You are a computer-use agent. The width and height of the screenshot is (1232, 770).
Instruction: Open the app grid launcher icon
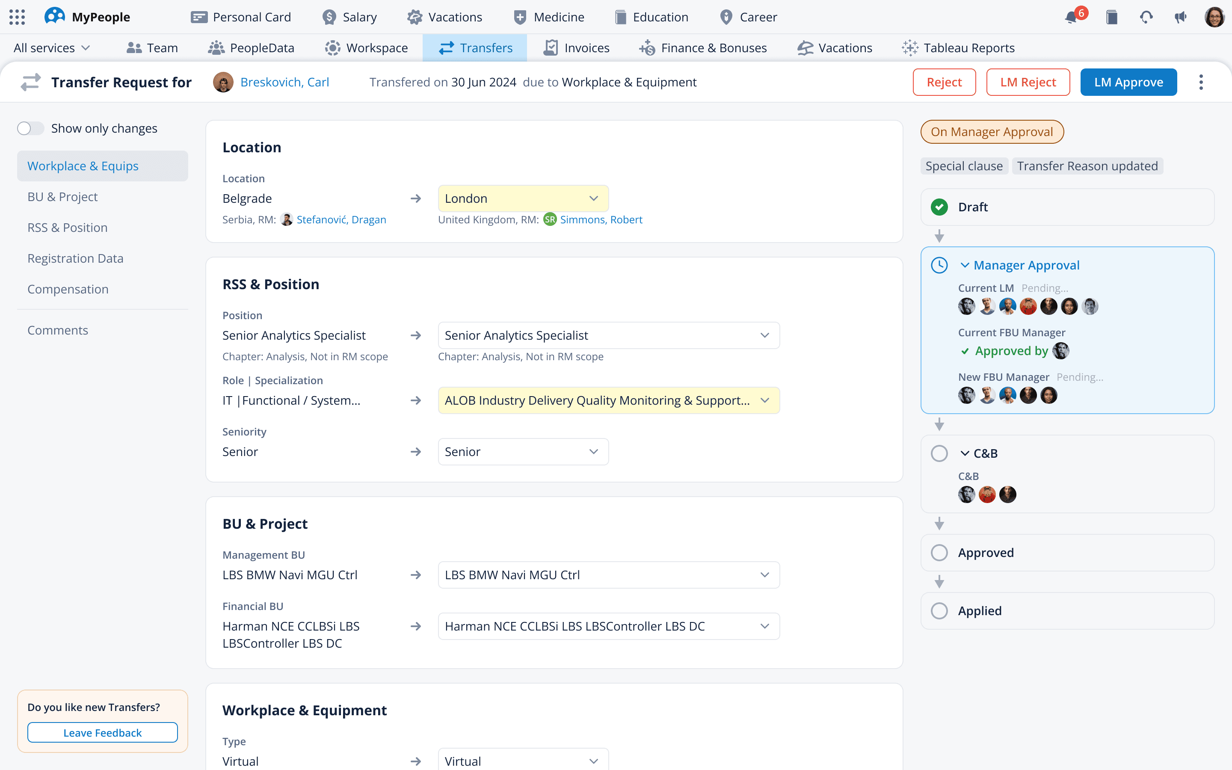[17, 17]
